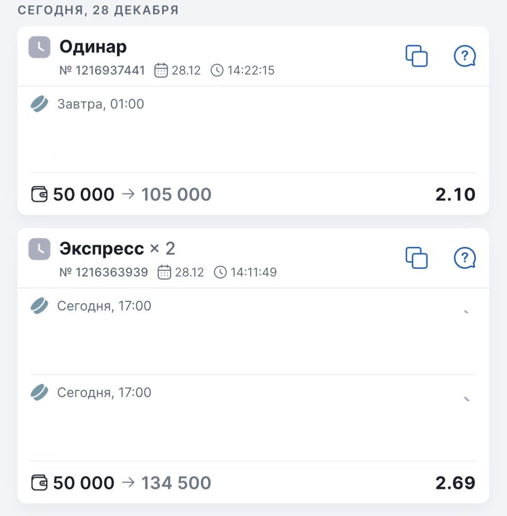
Task: Click the hockey puck icon beside Завтра, 01:00
Action: (40, 104)
